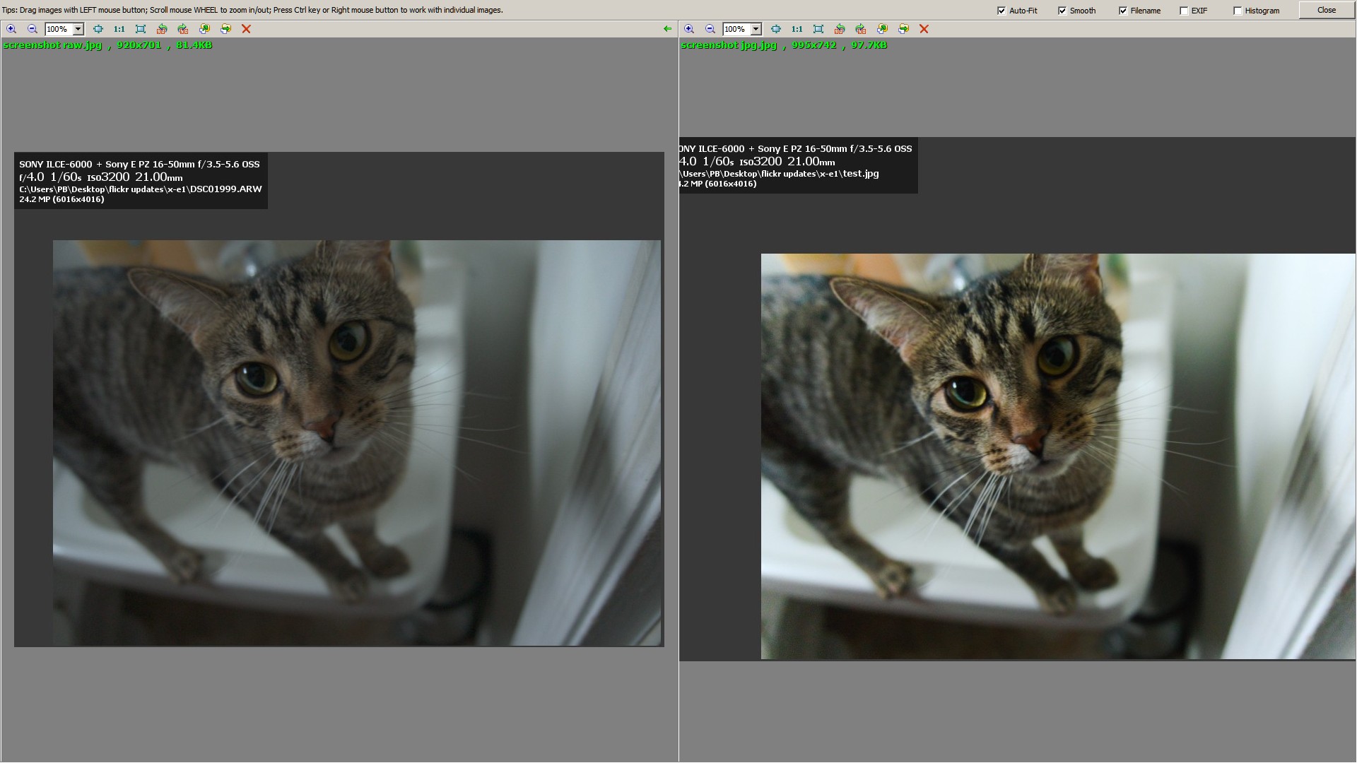This screenshot has width=1357, height=763.
Task: Remove left image with red X icon
Action: point(246,29)
